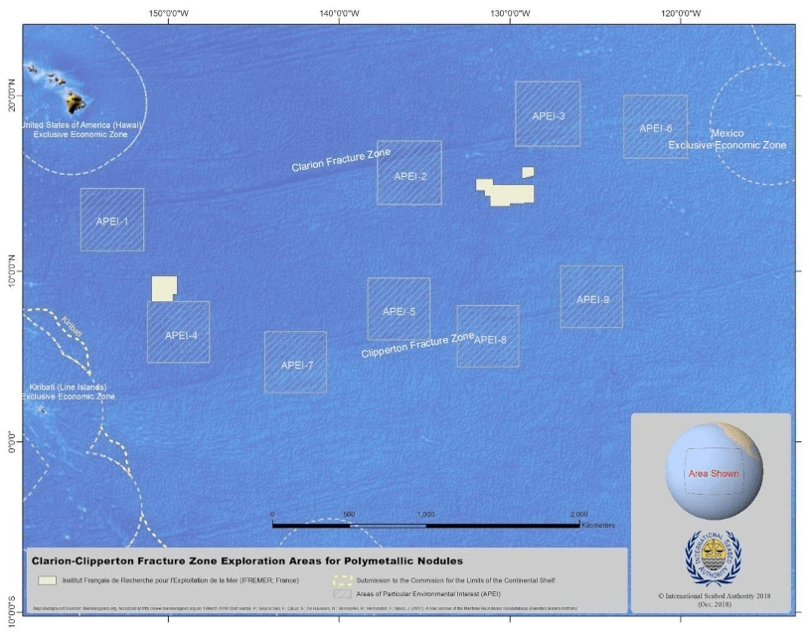Click the Kiribati (Line Islands) Exclusive Economic Zone label

tap(69, 392)
